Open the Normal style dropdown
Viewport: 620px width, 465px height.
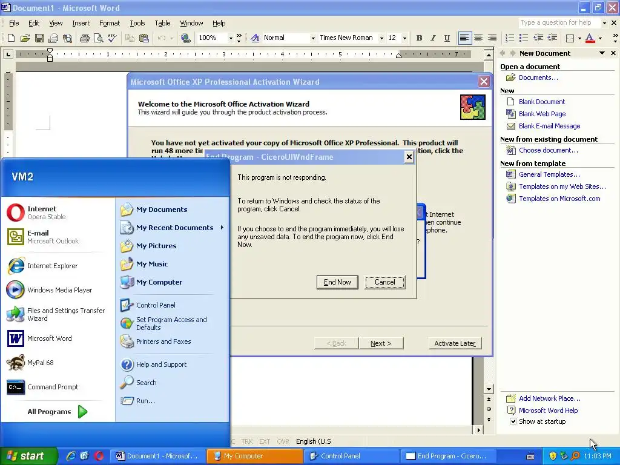click(313, 38)
